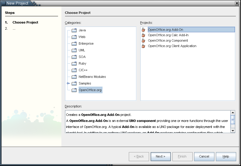Click the description scrollbar thumb
The image size is (241, 166).
(x=233, y=120)
